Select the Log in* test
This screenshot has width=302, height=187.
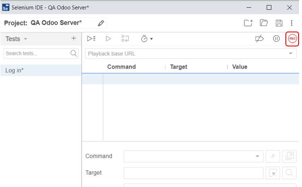(41, 70)
